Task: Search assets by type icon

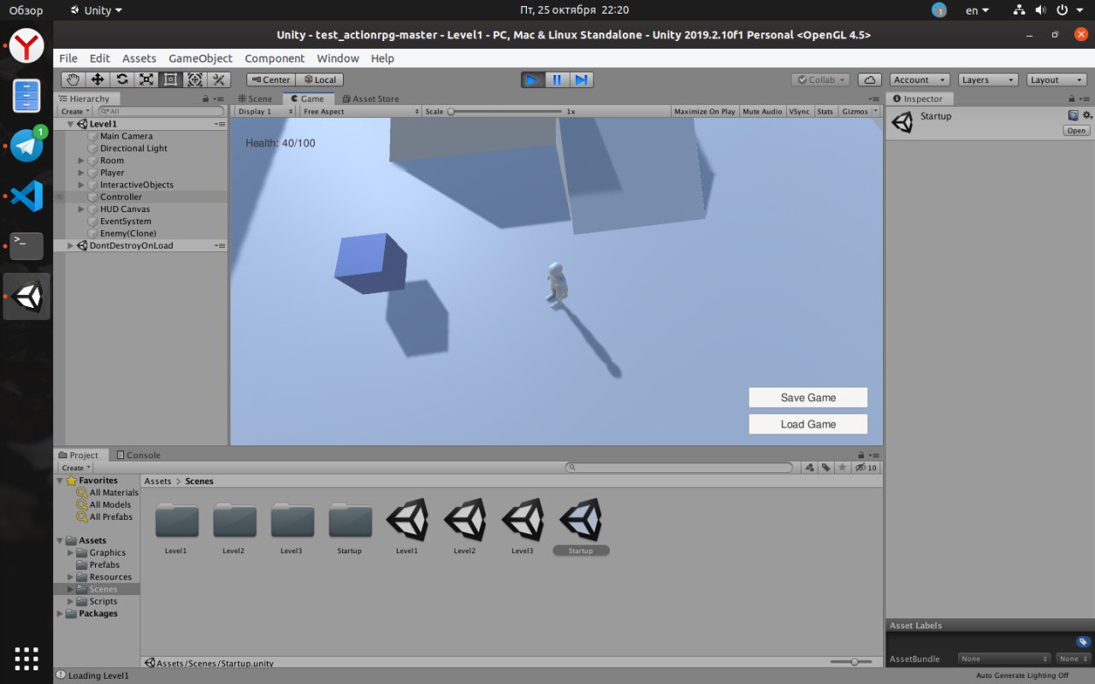Action: [x=809, y=468]
